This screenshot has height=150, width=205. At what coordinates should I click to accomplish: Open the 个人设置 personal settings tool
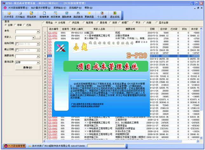click(x=102, y=15)
